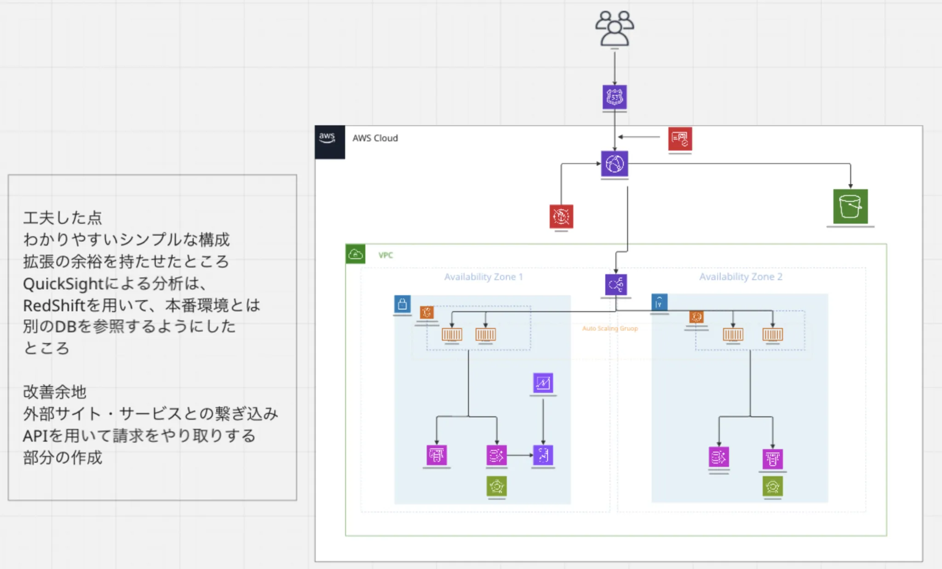
Task: Select the Route 53 icon
Action: [x=615, y=97]
